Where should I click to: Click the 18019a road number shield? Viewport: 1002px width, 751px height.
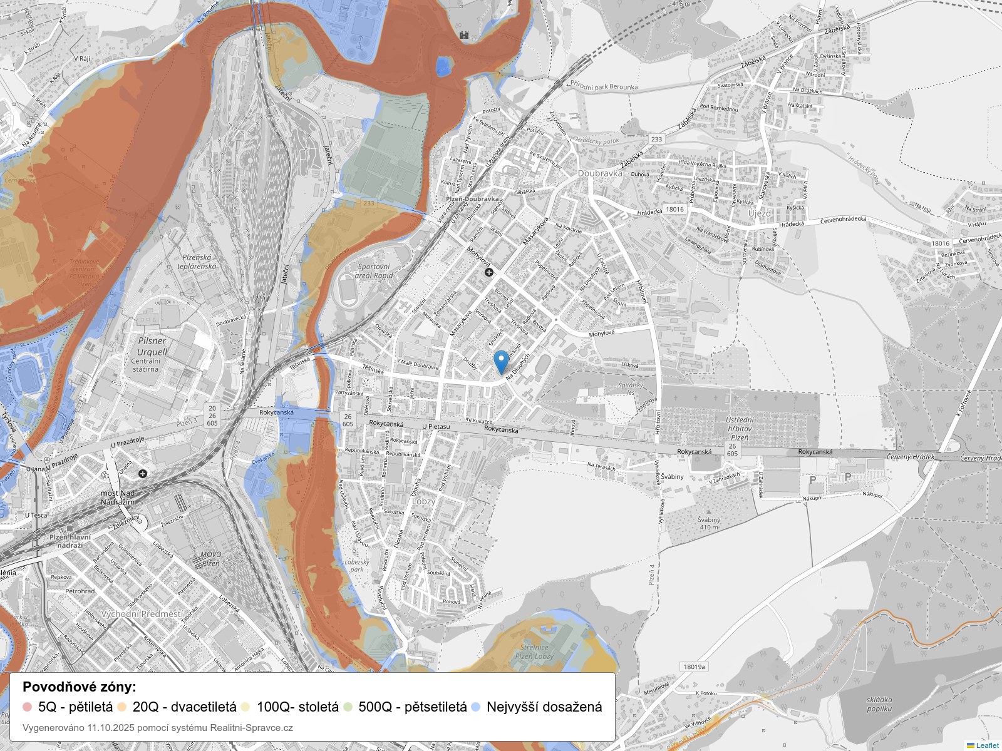click(694, 667)
